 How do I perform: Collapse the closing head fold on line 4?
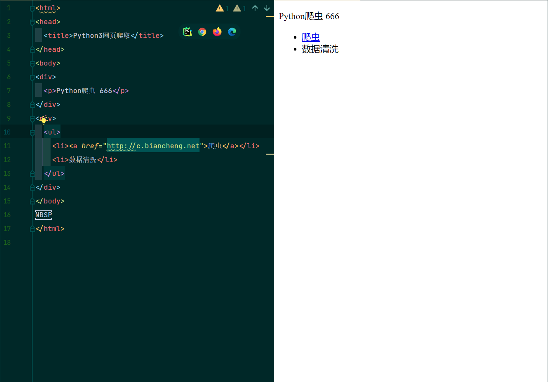[33, 49]
